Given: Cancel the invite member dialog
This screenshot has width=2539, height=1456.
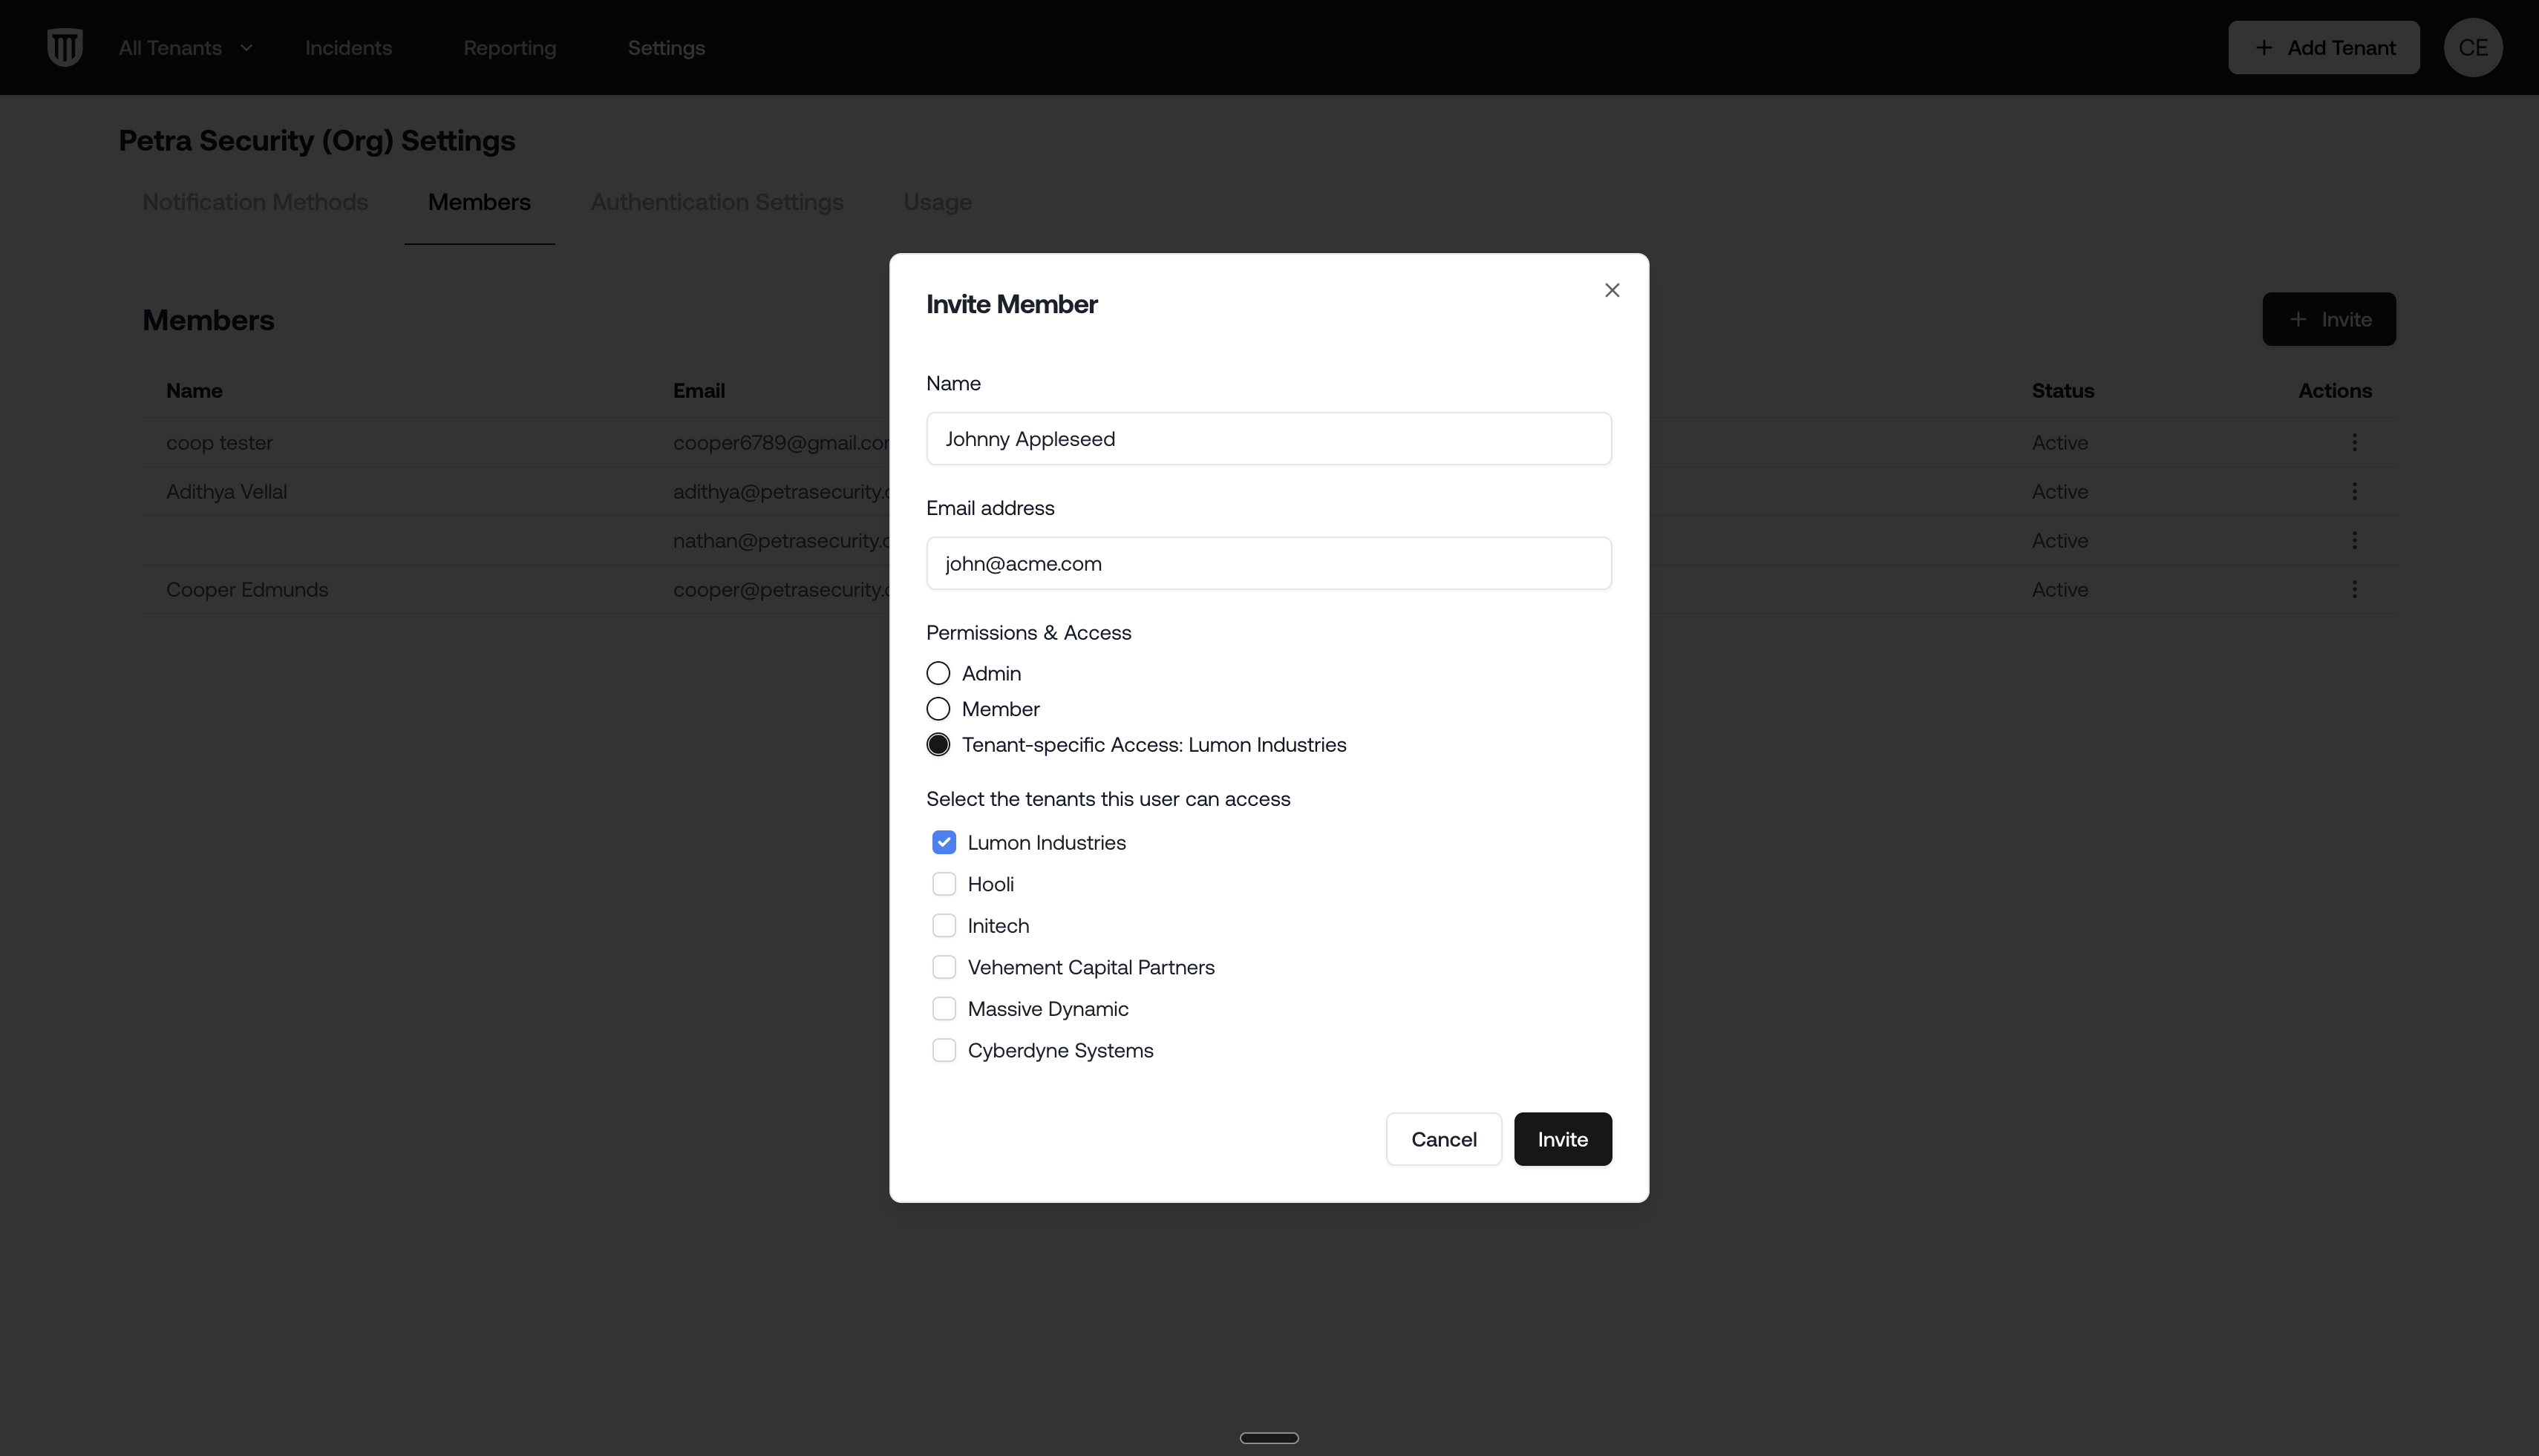Looking at the screenshot, I should point(1442,1139).
